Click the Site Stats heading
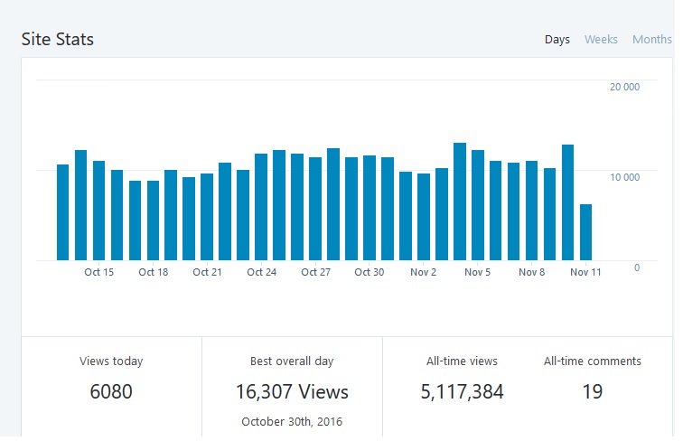 (x=58, y=40)
